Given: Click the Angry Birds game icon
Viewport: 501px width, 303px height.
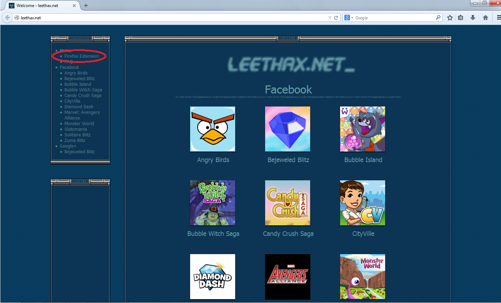Looking at the screenshot, I should pos(213,129).
